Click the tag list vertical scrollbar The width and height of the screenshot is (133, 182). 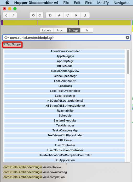128,62
